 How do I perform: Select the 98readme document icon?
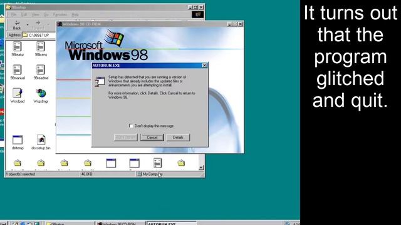click(x=41, y=72)
